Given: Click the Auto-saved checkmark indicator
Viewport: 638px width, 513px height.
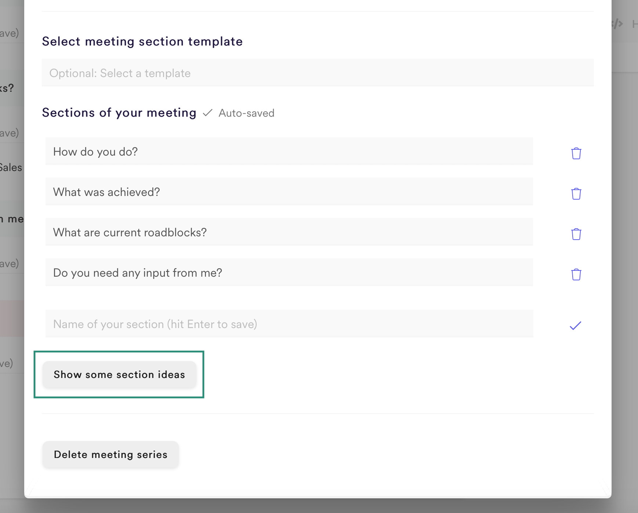Looking at the screenshot, I should 207,113.
